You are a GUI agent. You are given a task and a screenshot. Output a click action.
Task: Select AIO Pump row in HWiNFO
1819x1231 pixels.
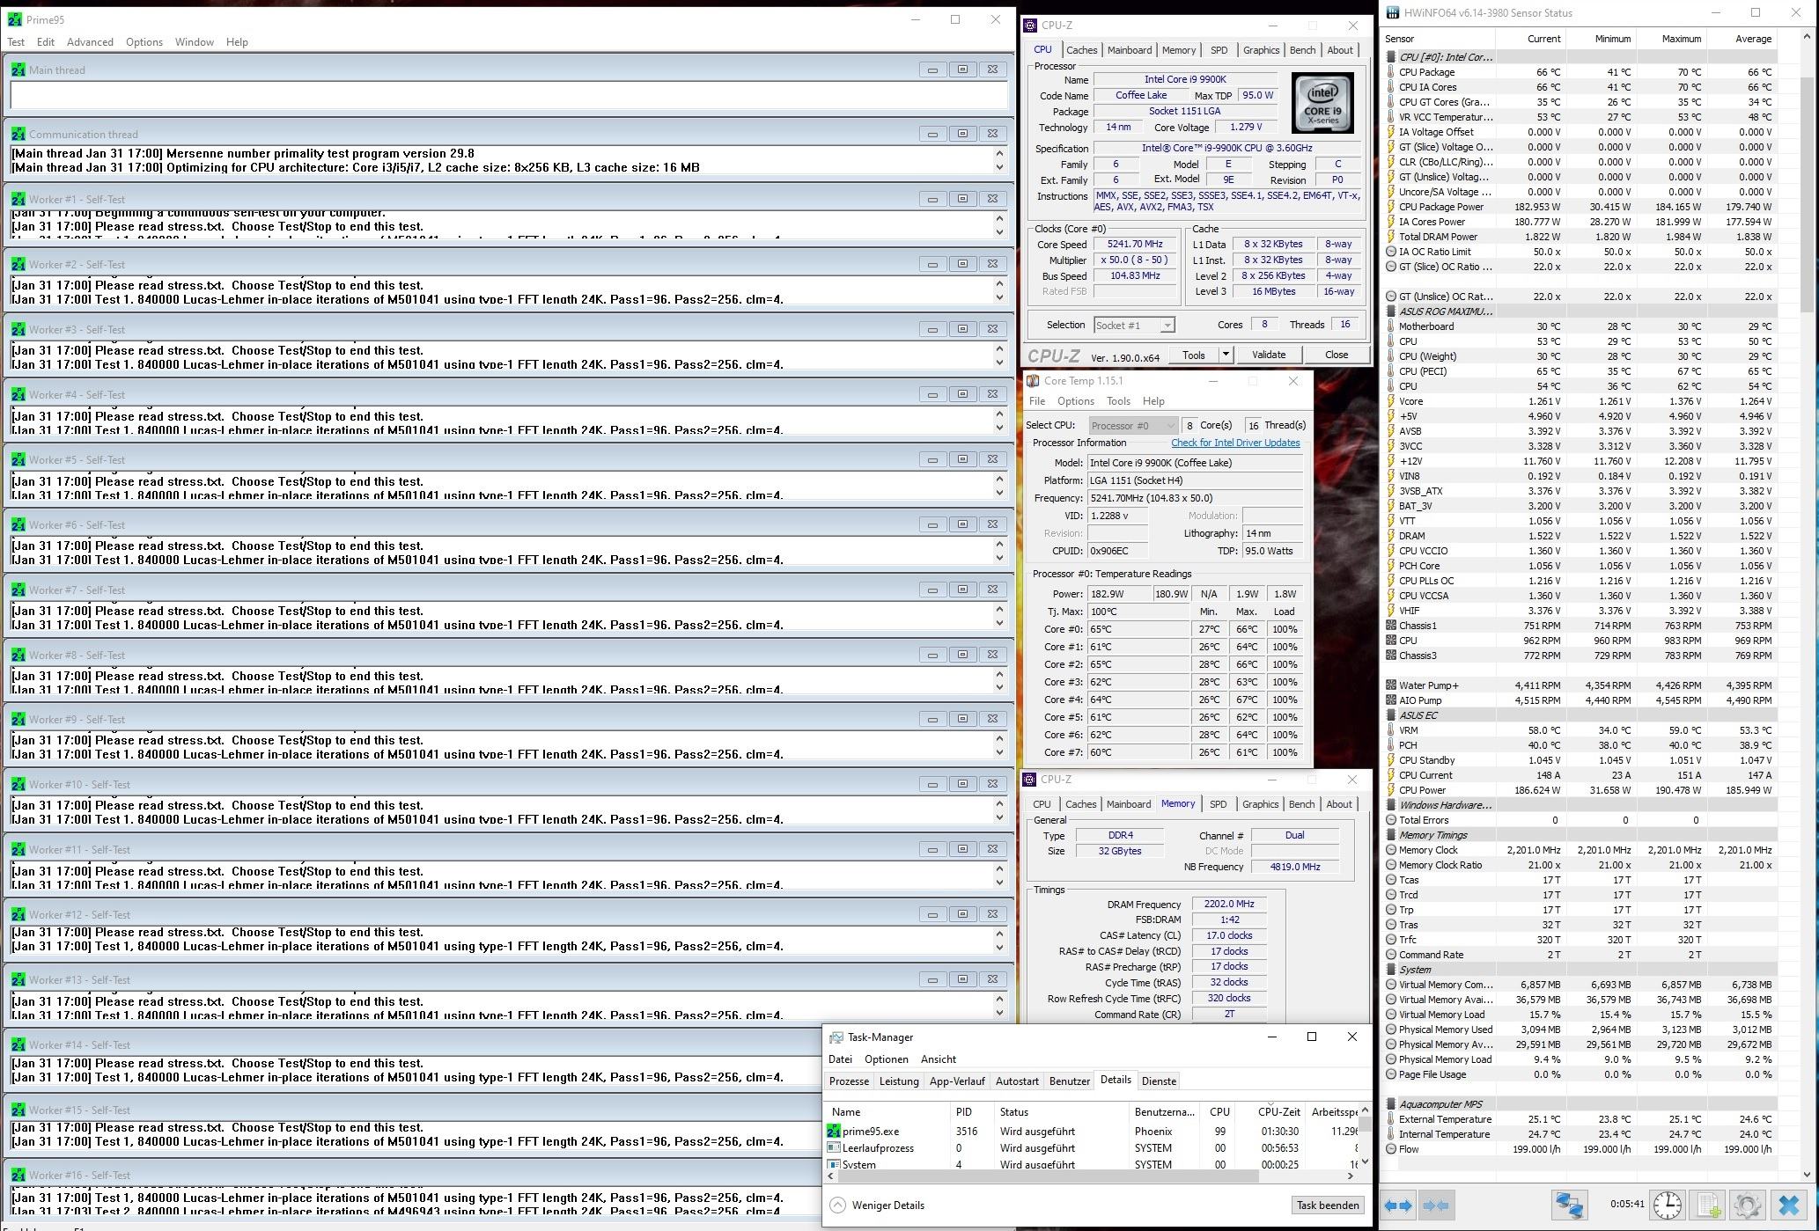(1579, 700)
